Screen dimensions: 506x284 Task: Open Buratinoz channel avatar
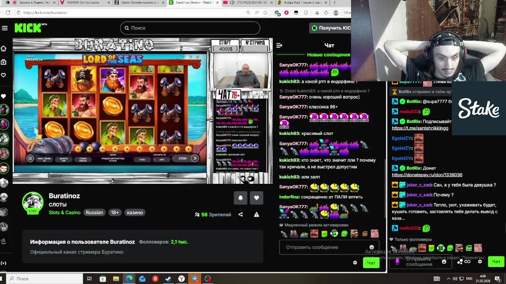[x=33, y=203]
